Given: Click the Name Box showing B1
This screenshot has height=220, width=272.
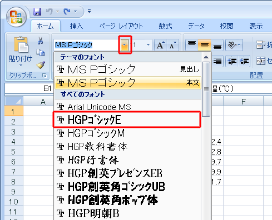Looking at the screenshot, I should 29,89.
